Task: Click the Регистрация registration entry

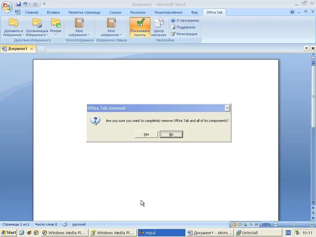Action: (x=184, y=34)
